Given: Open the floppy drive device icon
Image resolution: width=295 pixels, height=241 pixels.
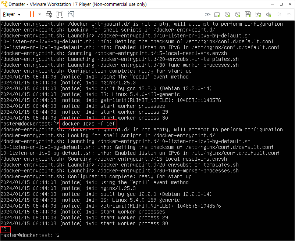Looking at the screenshot, I should pos(248,14).
